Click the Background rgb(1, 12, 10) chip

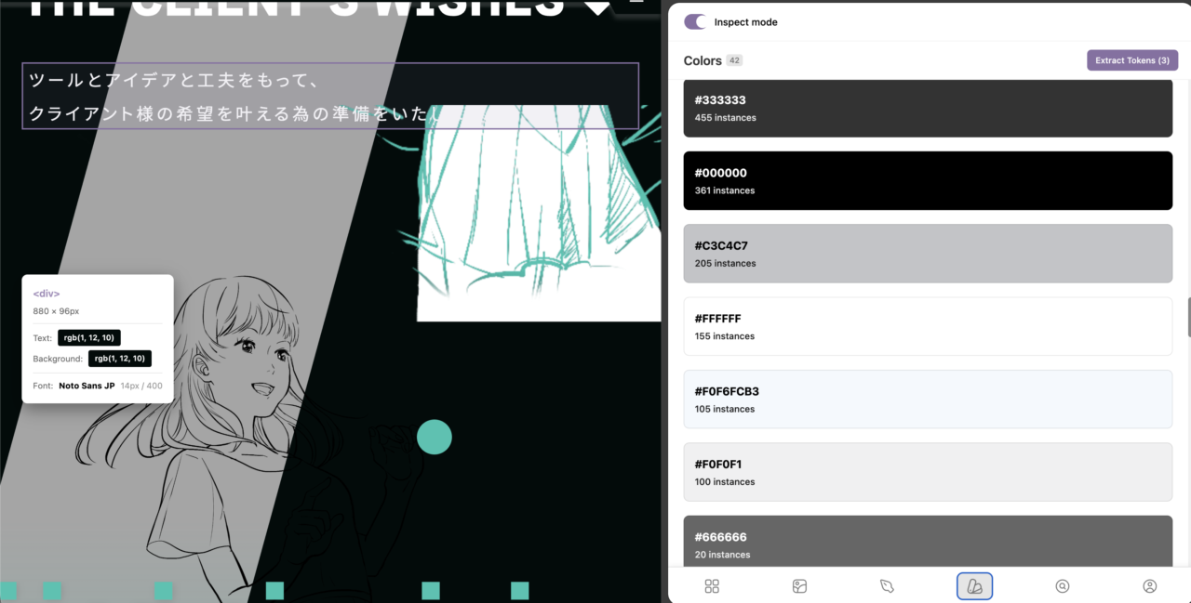point(120,359)
